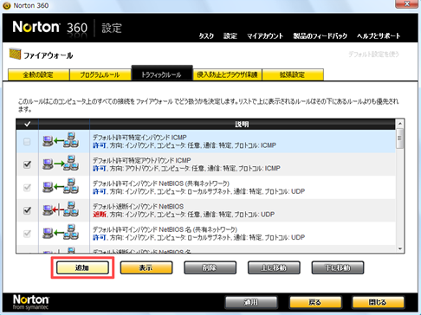Click the Norton 360 header logo
The height and width of the screenshot is (315, 421).
49,28
